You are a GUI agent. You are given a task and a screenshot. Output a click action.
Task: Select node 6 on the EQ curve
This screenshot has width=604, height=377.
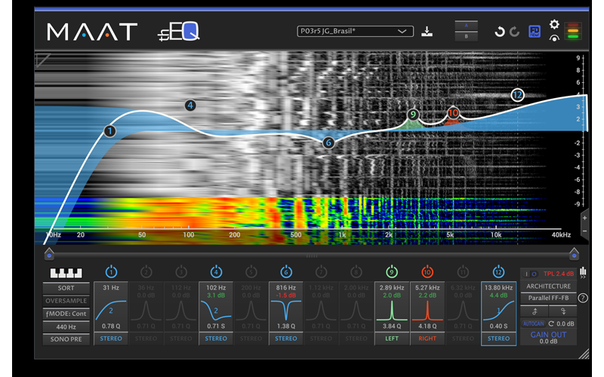pos(328,143)
